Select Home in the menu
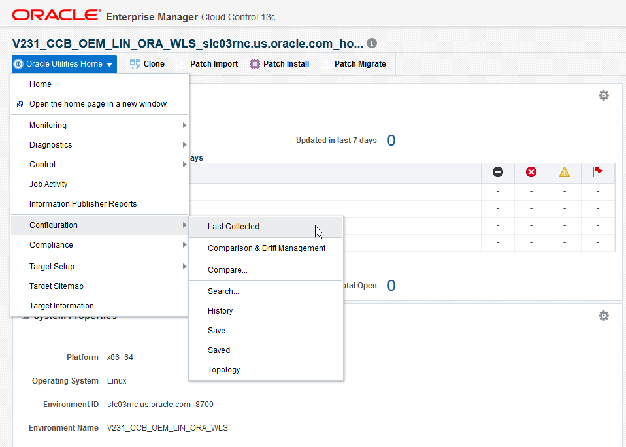Viewport: 626px width, 447px height. click(x=100, y=84)
